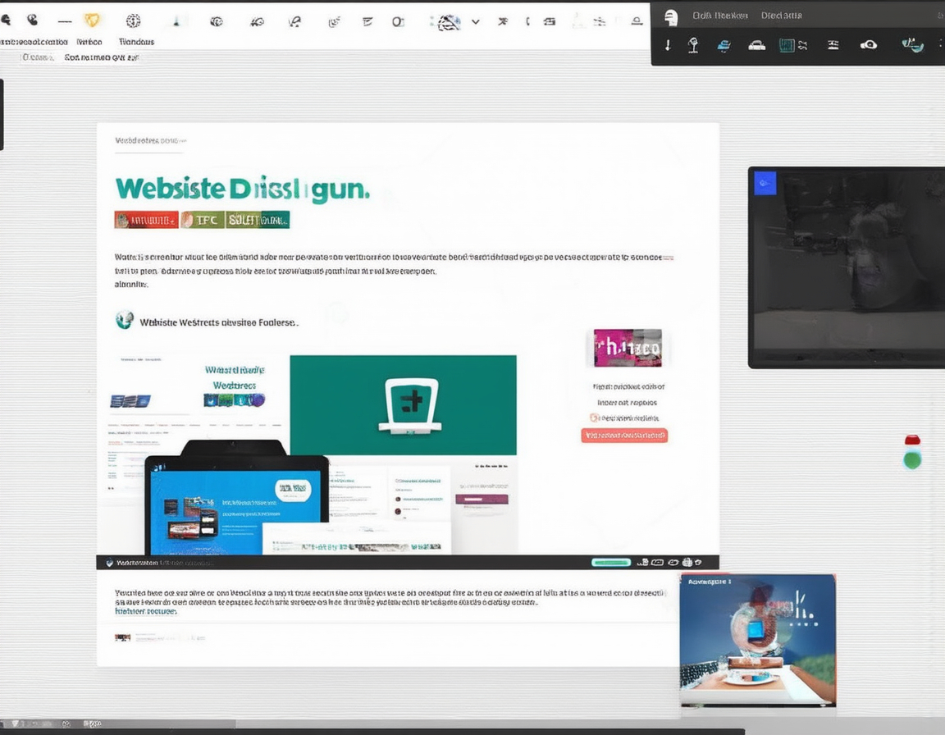Select the blue layers icon in the dark panel
The image size is (945, 735).
click(x=724, y=45)
